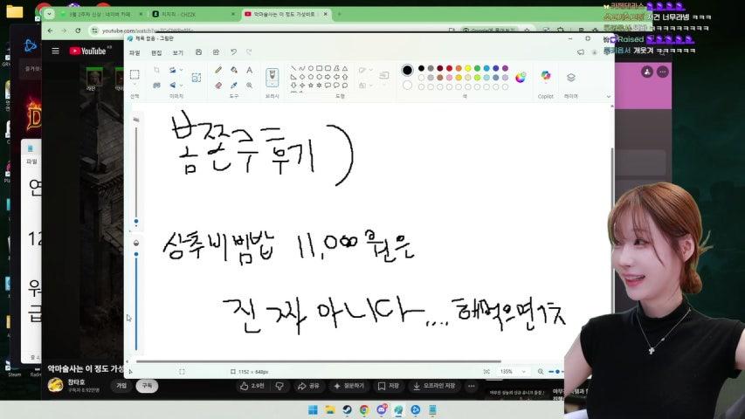Open Chrome from the taskbar

pyautogui.click(x=364, y=410)
